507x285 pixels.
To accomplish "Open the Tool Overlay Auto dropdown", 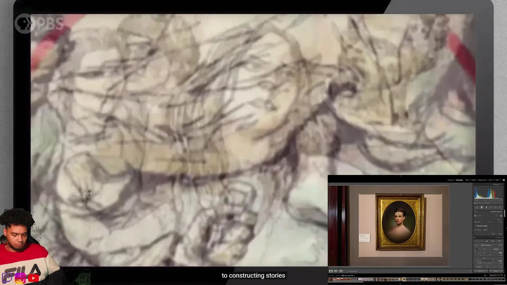I will pyautogui.click(x=486, y=230).
